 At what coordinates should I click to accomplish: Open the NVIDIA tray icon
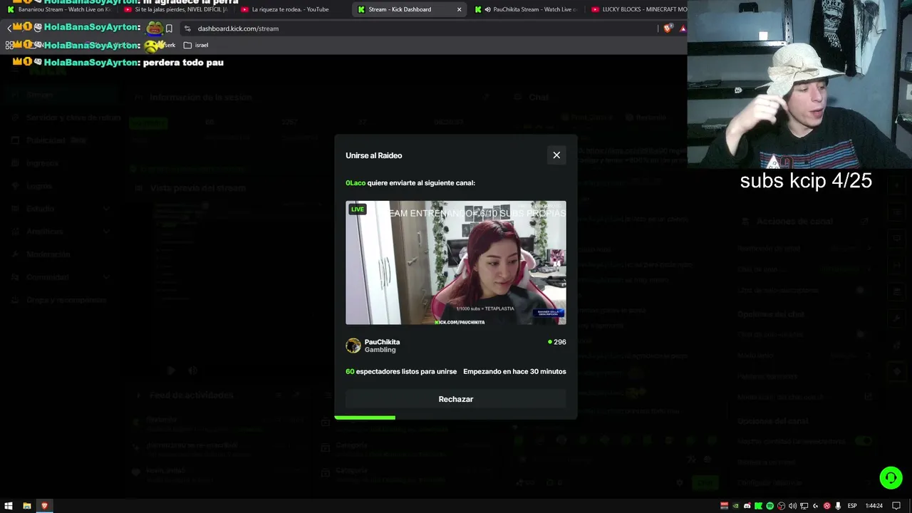736,506
